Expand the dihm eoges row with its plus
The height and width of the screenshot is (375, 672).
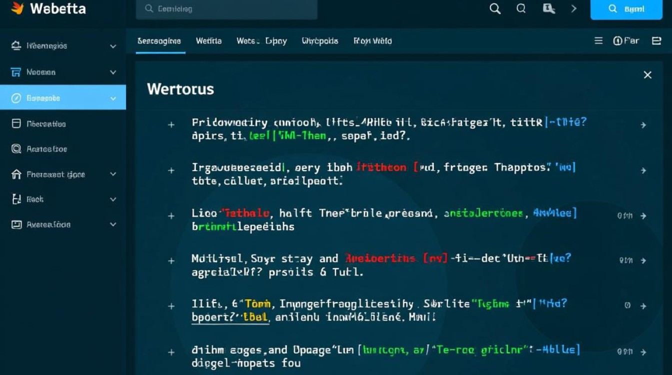[171, 352]
